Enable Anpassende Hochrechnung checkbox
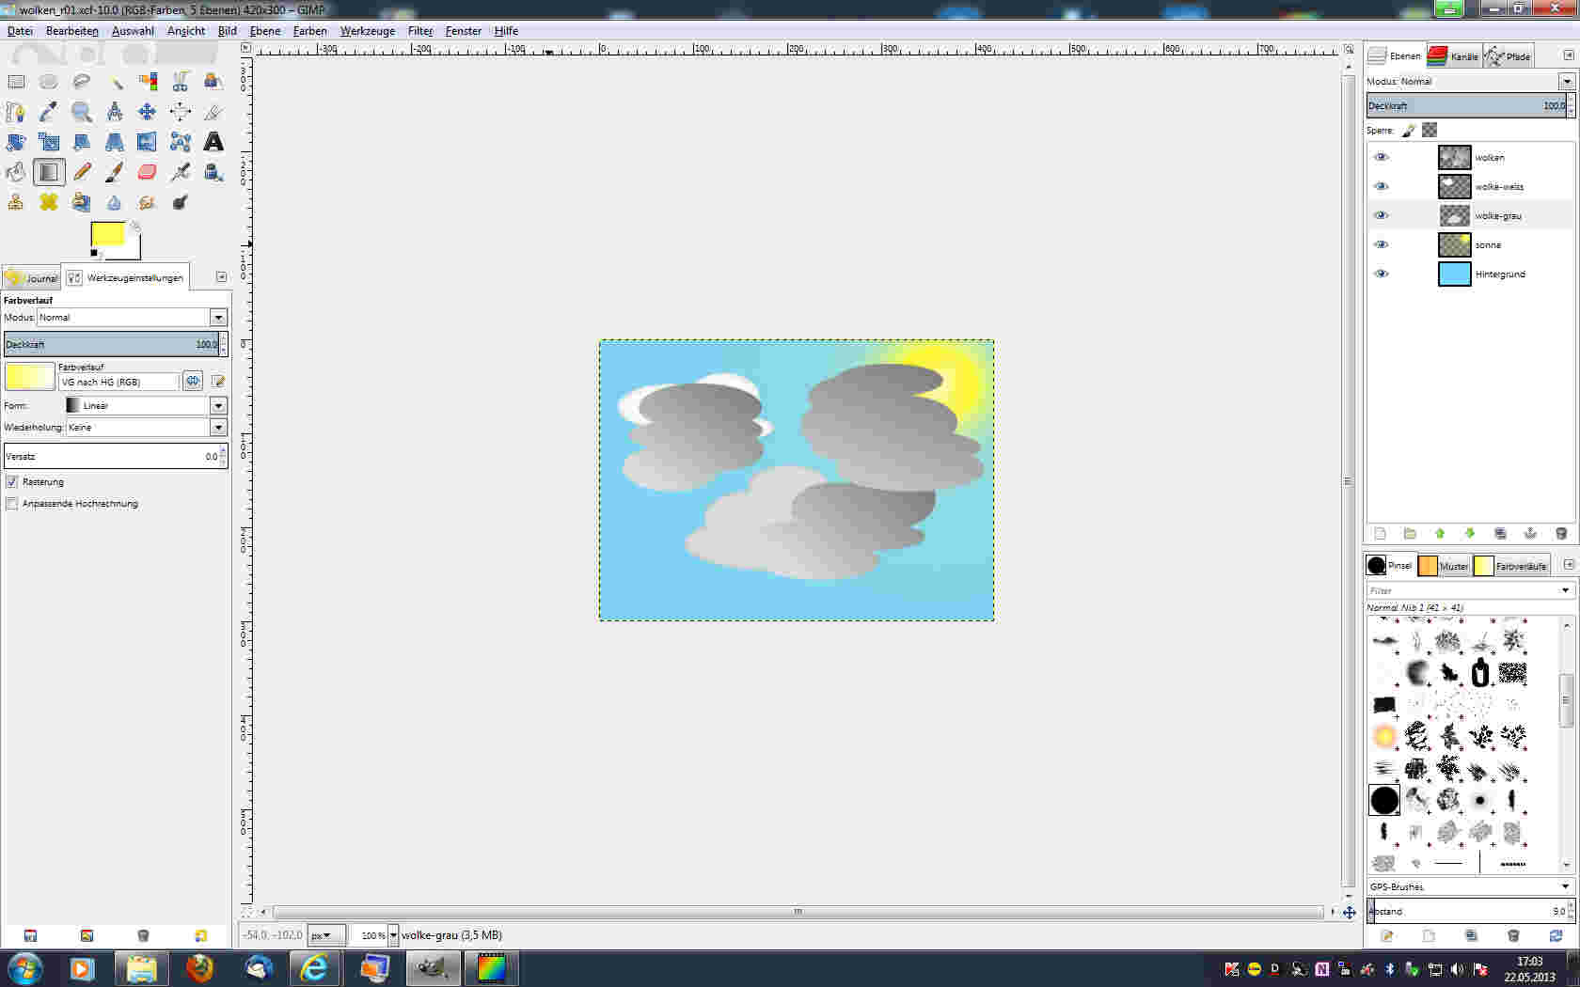 tap(11, 504)
